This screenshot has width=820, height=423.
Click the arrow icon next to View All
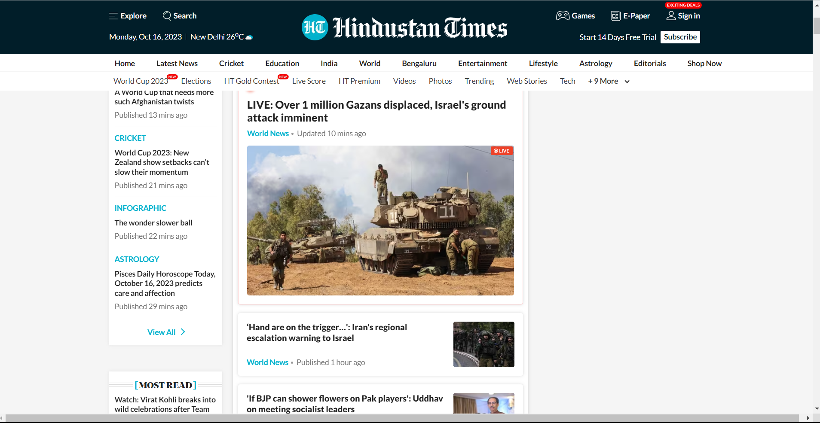(183, 332)
